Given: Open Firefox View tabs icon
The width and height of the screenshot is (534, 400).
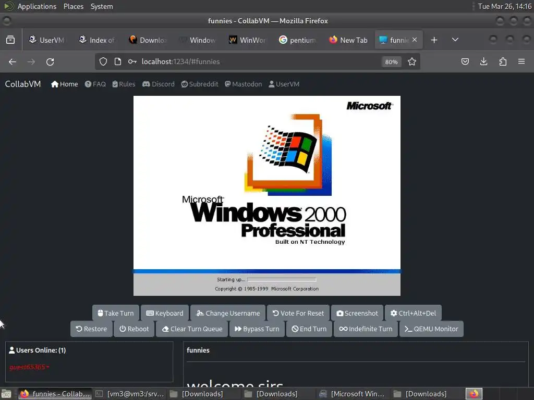Looking at the screenshot, I should [x=10, y=40].
